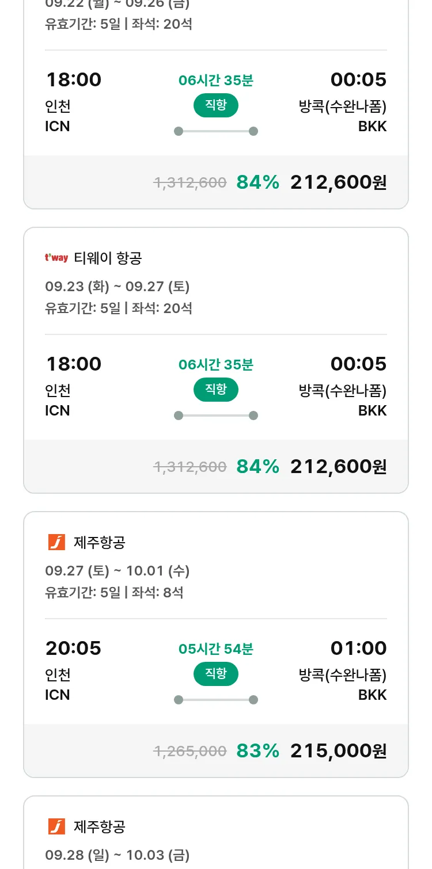This screenshot has height=869, width=432.
Task: Click the strikethrough original price 1,265,000
Action: [190, 751]
